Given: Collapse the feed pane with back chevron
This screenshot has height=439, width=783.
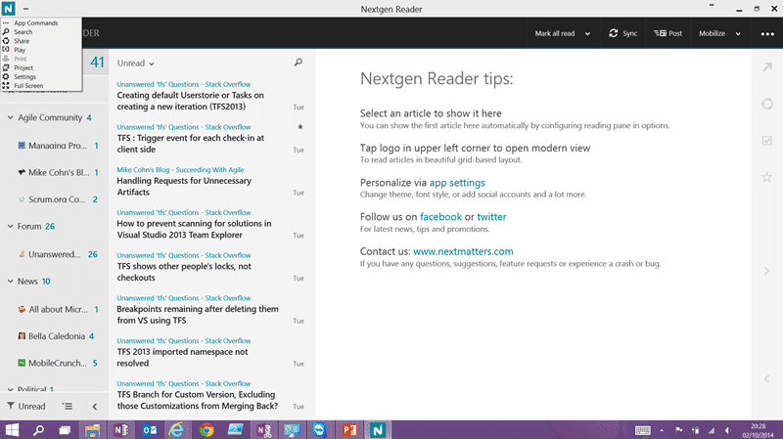Looking at the screenshot, I should [95, 407].
